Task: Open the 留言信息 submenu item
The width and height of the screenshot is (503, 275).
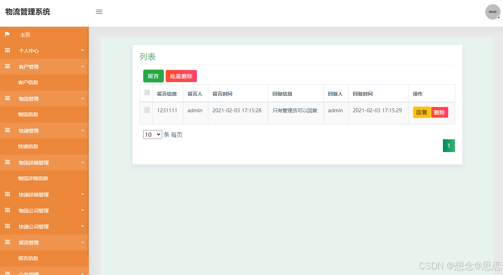Action: click(x=28, y=258)
